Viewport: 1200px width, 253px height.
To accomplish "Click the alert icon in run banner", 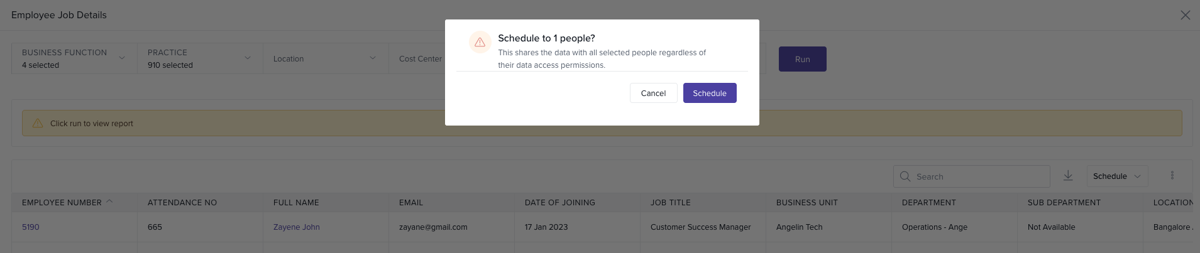I will (38, 124).
